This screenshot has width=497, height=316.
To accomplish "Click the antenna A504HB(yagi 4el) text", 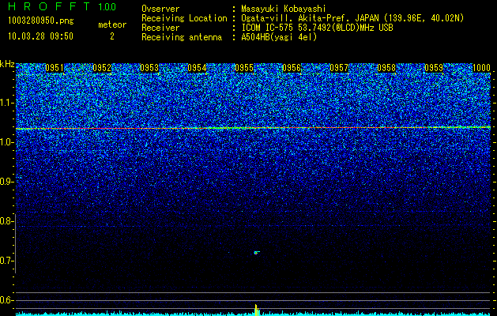I will point(279,37).
